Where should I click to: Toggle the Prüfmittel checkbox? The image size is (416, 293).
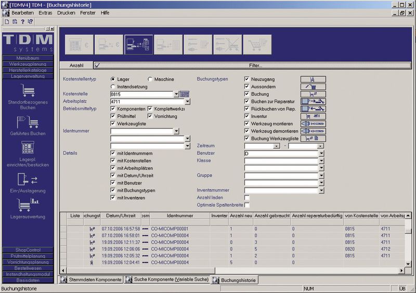tap(113, 116)
